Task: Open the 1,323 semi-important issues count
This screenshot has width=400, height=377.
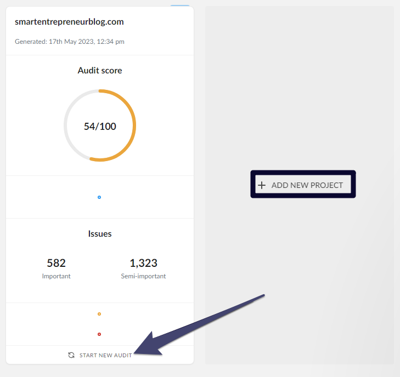Action: coord(143,263)
